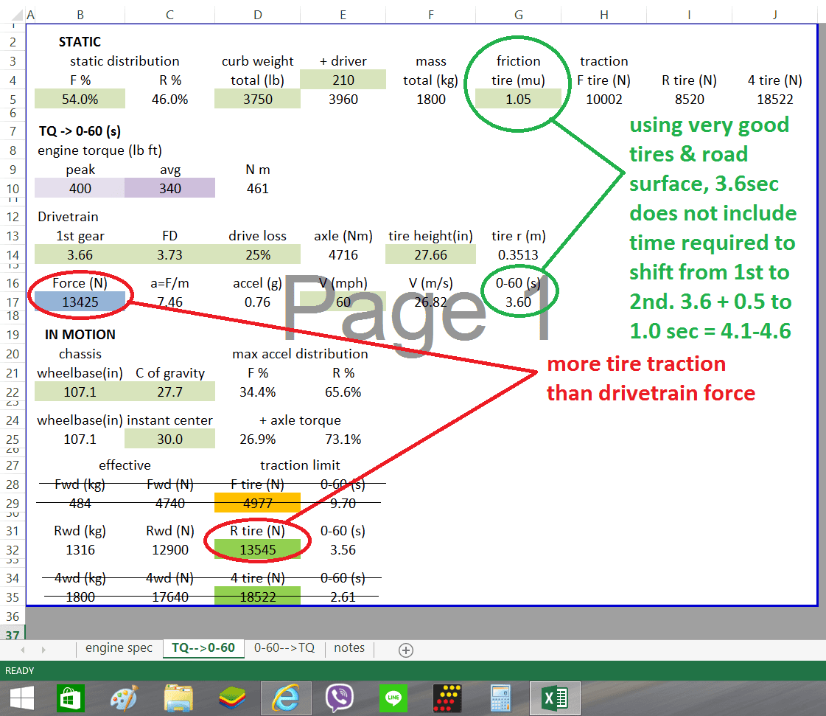826x716 pixels.
Task: Select tire friction mu cell 1.05
Action: (x=519, y=99)
